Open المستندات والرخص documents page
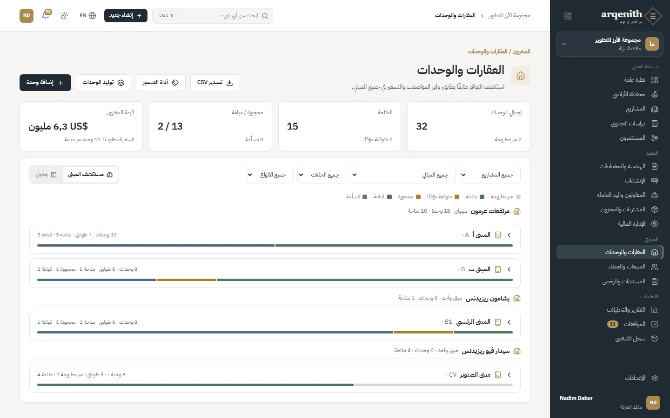670x418 pixels. click(x=610, y=281)
